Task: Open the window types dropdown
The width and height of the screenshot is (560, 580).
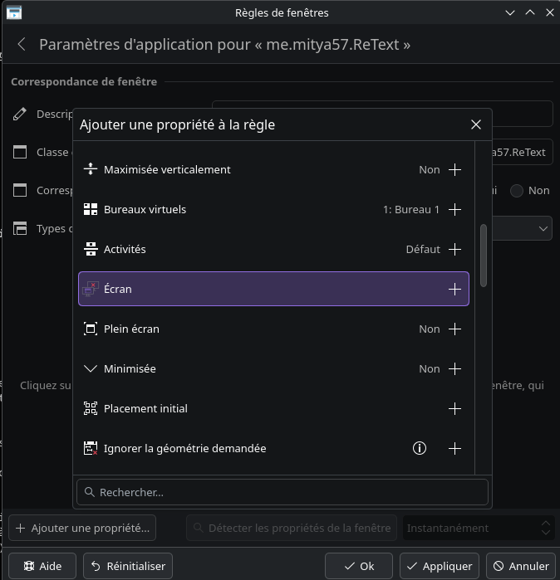Action: click(543, 228)
